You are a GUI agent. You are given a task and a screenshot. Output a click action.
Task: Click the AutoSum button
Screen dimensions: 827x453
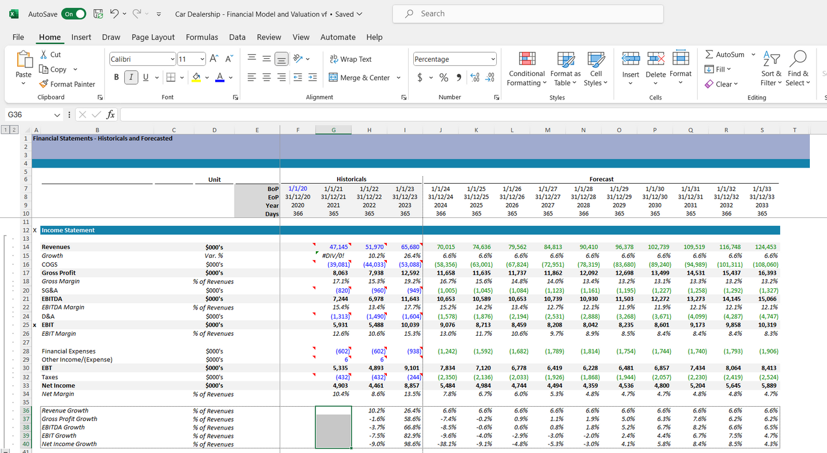pyautogui.click(x=724, y=54)
